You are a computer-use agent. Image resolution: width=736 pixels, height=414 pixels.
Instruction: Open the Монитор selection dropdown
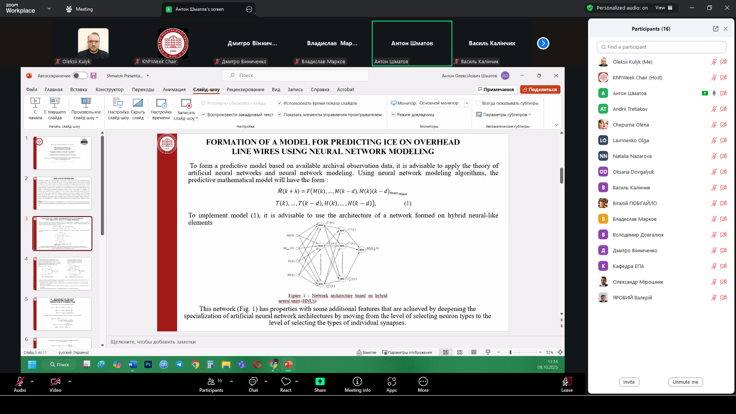tap(466, 103)
